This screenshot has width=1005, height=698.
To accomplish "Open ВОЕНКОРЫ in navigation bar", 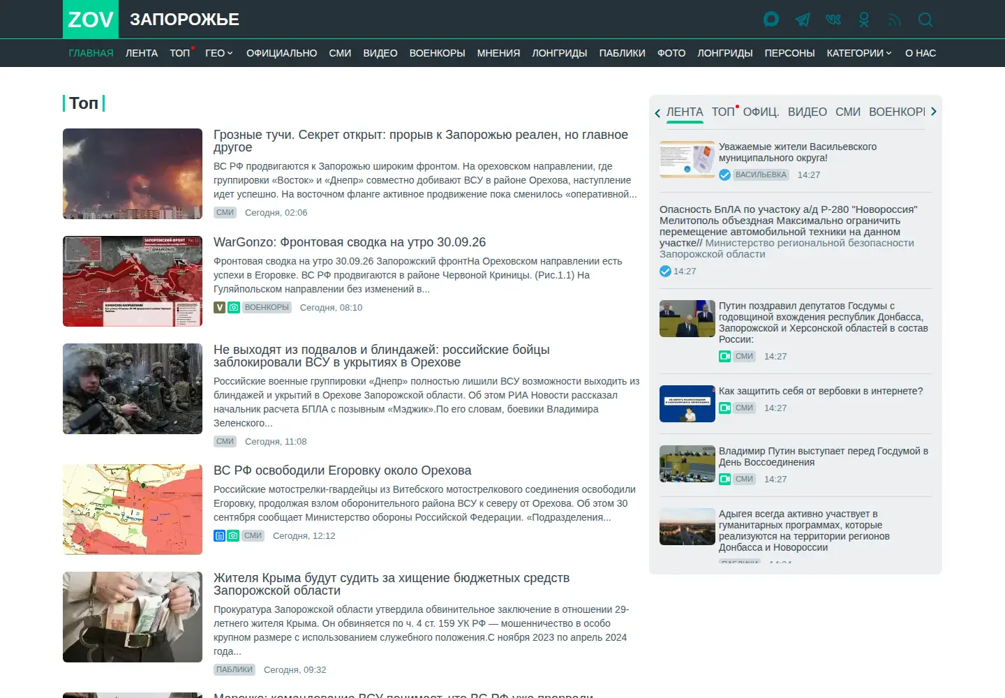I will pos(437,53).
